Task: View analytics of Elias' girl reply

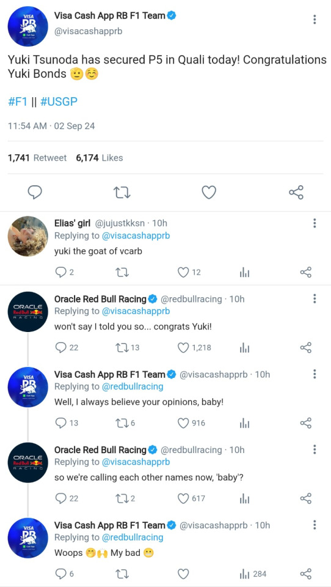Action: (x=244, y=273)
